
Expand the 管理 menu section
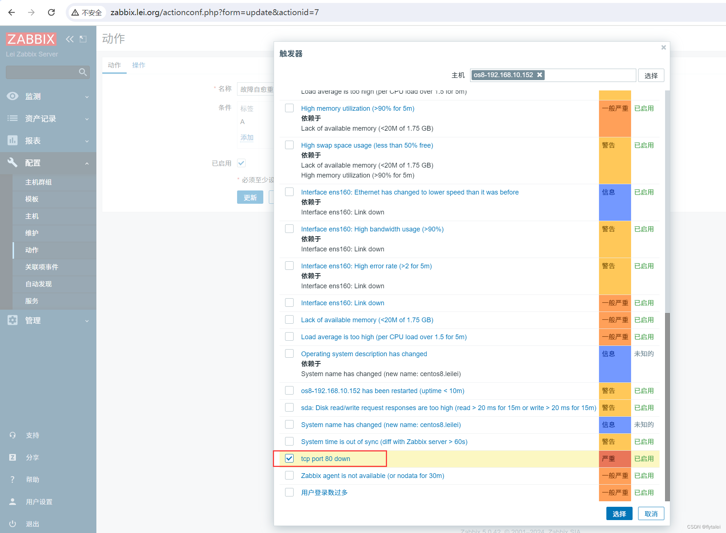(48, 320)
